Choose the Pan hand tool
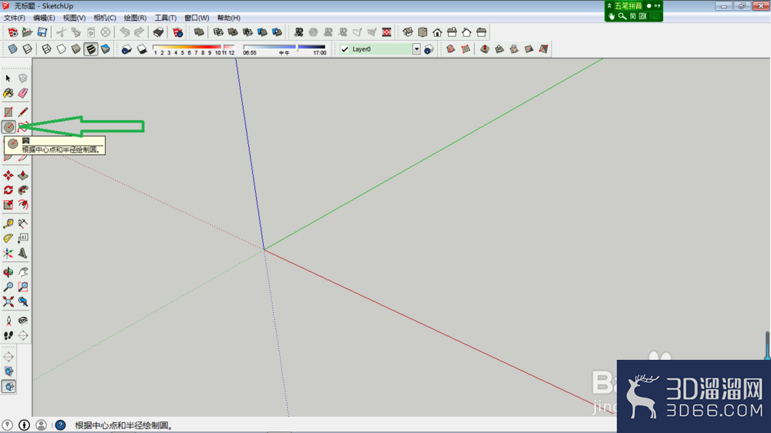771x433 pixels. (x=23, y=272)
